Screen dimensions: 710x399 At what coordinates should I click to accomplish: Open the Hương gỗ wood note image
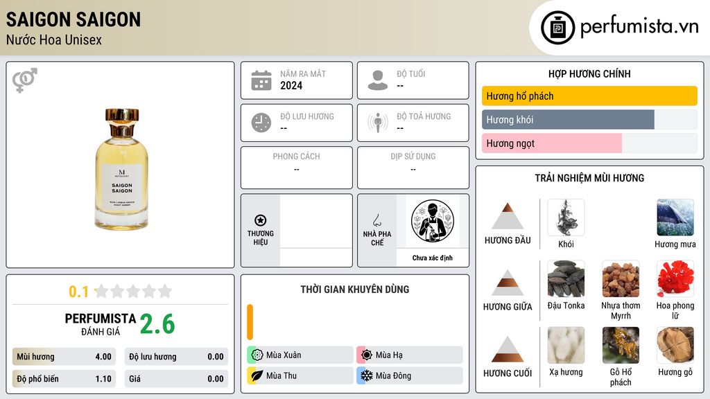(x=675, y=346)
